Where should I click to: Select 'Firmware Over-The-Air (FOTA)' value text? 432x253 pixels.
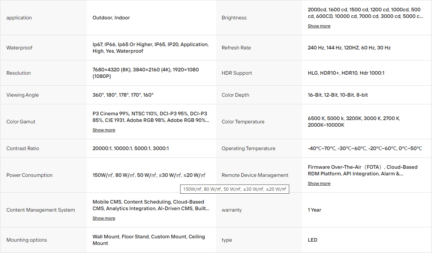[362, 170]
